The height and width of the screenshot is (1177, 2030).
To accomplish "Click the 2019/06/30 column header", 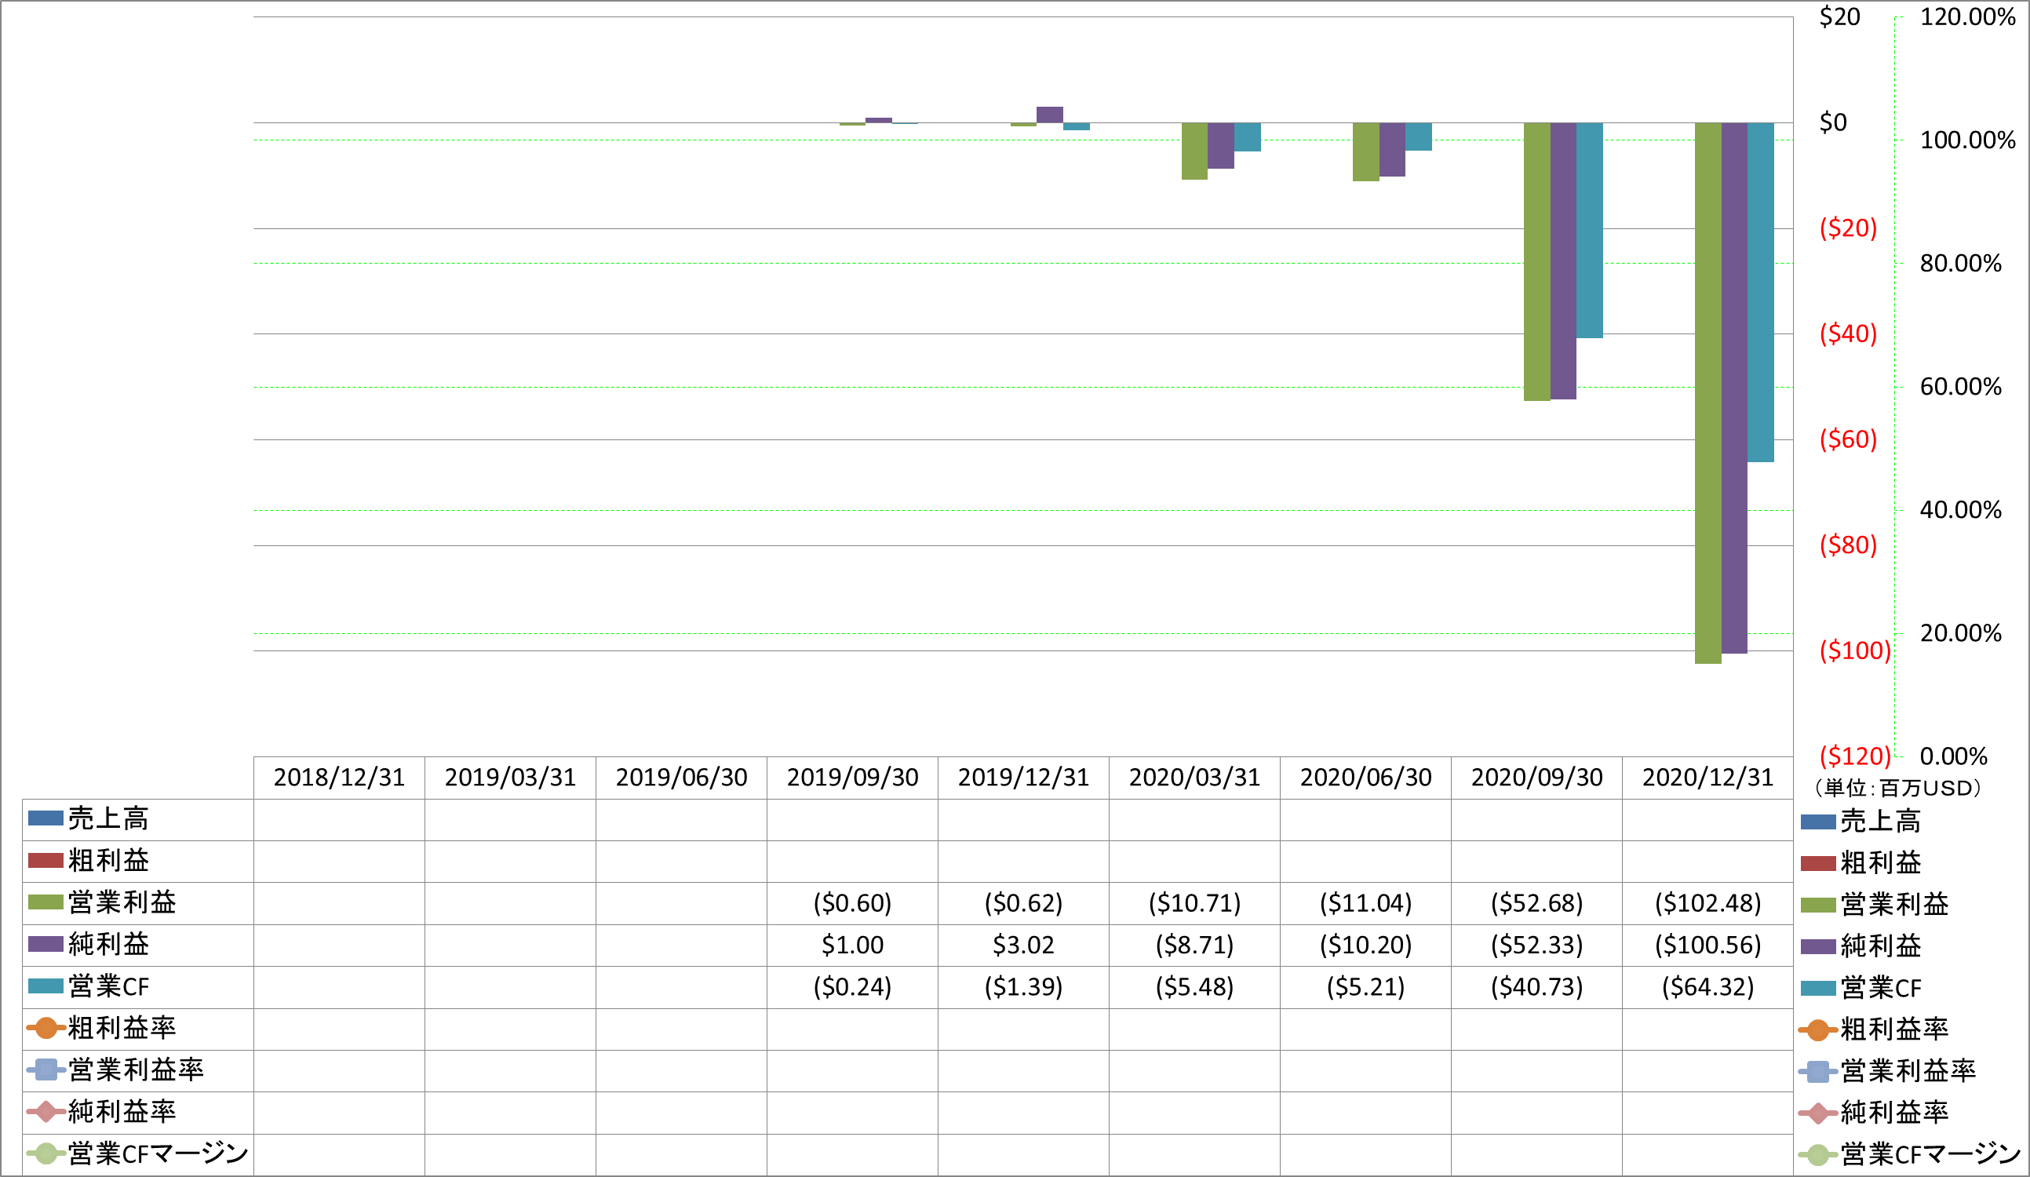I will tap(681, 778).
